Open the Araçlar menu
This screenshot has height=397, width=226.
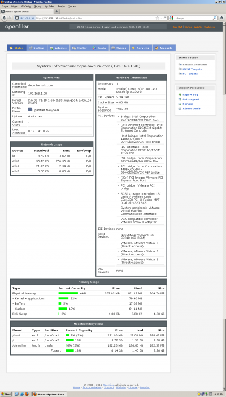click(x=61, y=6)
